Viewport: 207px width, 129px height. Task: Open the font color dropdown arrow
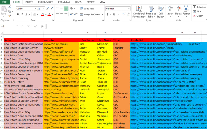(x=52, y=15)
